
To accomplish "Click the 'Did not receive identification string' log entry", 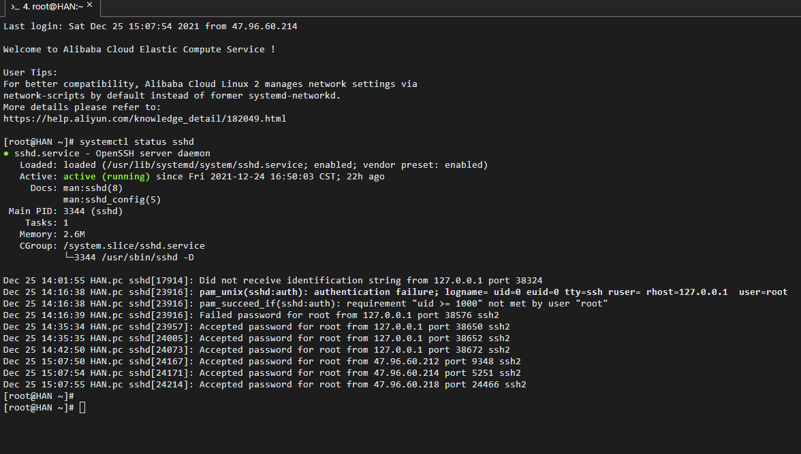I will 272,280.
